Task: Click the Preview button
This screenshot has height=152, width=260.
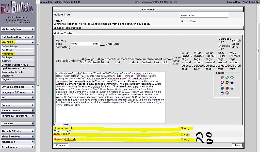Action: click(x=61, y=145)
